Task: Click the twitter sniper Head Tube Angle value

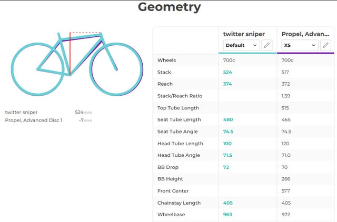Action: click(x=227, y=155)
